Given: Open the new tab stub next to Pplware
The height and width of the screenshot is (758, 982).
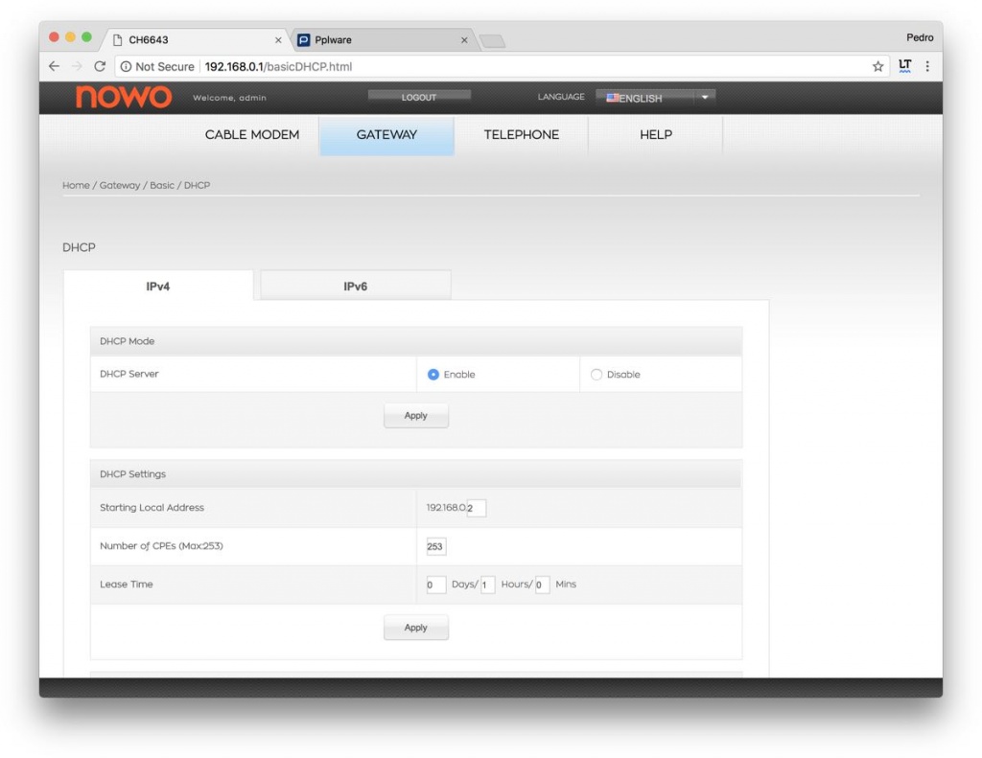Looking at the screenshot, I should 492,39.
